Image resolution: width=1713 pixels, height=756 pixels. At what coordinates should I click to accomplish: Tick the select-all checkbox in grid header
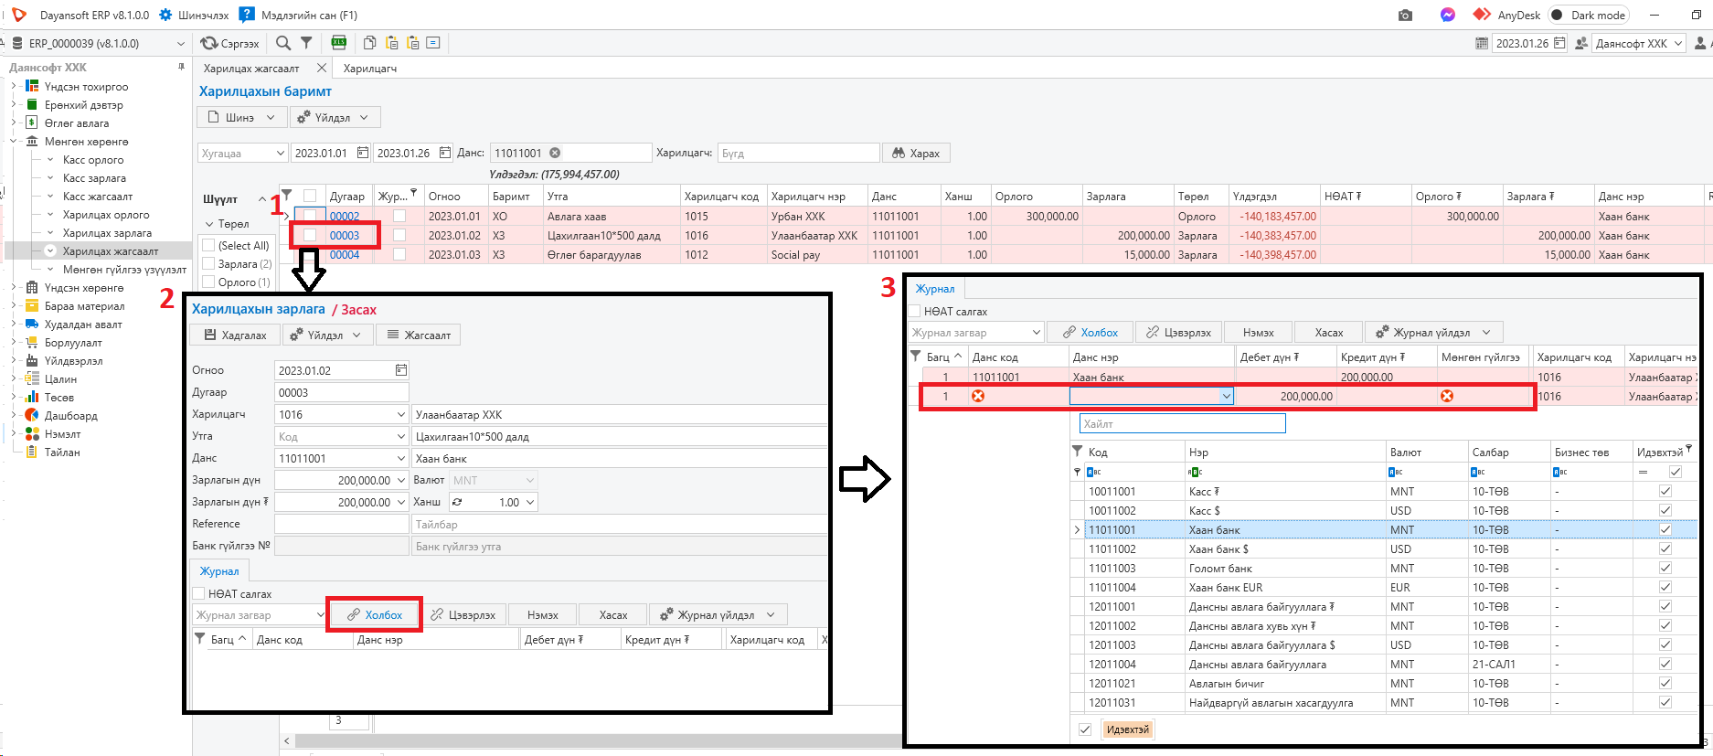coord(310,196)
